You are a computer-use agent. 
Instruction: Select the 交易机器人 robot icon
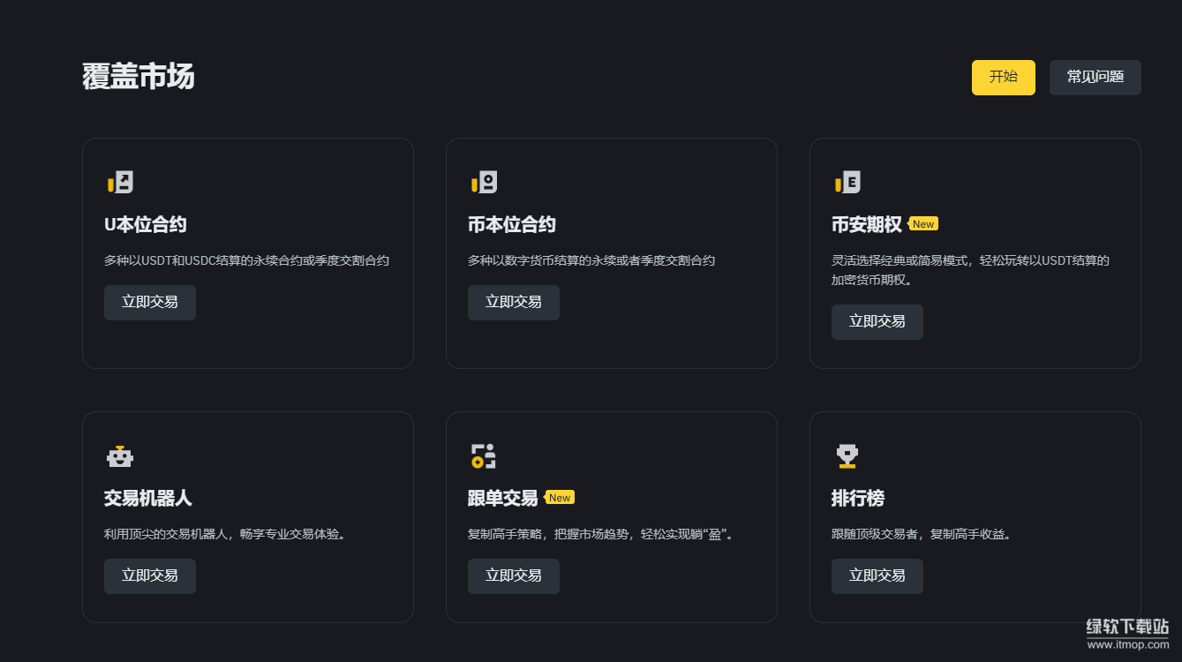120,456
